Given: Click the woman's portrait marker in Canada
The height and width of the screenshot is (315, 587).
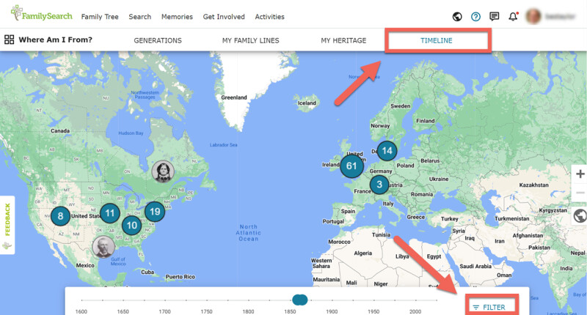Looking at the screenshot, I should tap(163, 171).
